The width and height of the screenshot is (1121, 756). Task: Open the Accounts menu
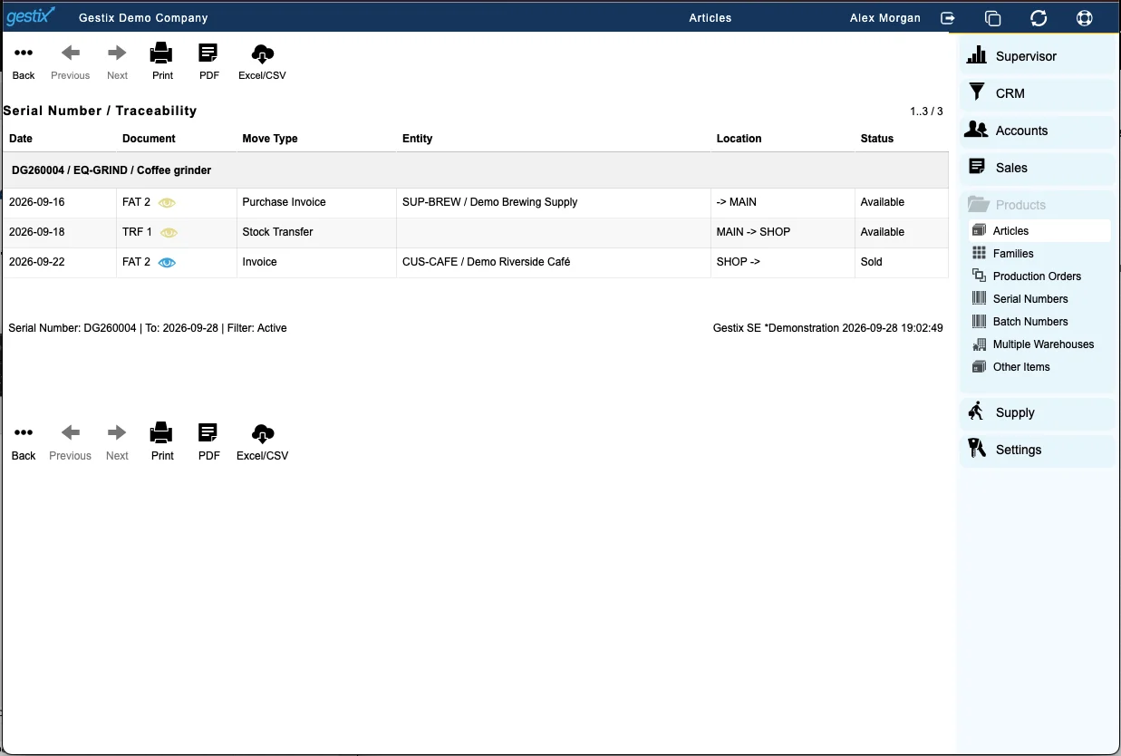(x=1037, y=131)
